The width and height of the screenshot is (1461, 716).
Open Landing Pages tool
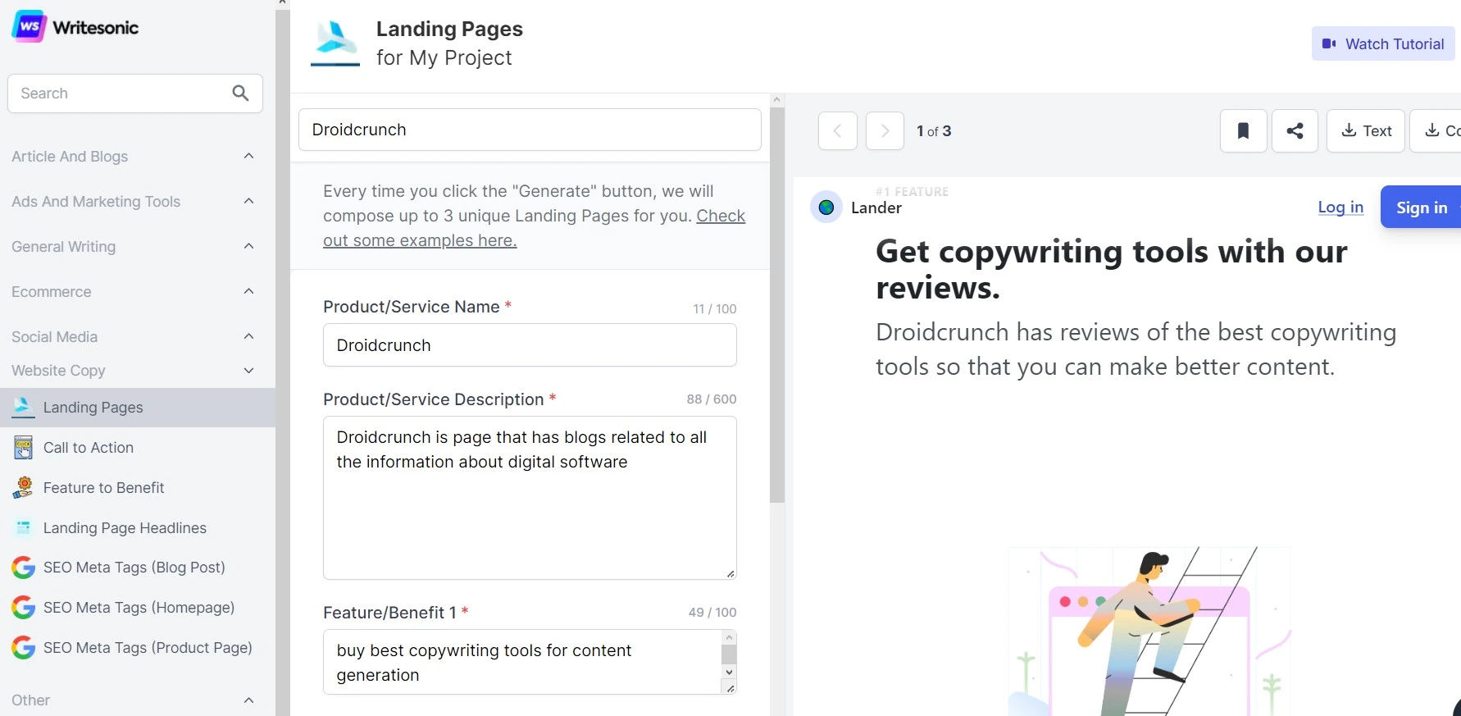(138, 408)
